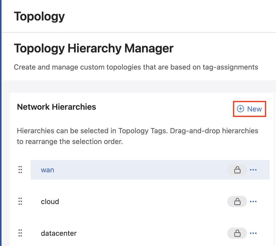Grab the drag handle for cloud
The height and width of the screenshot is (246, 276).
tap(20, 202)
